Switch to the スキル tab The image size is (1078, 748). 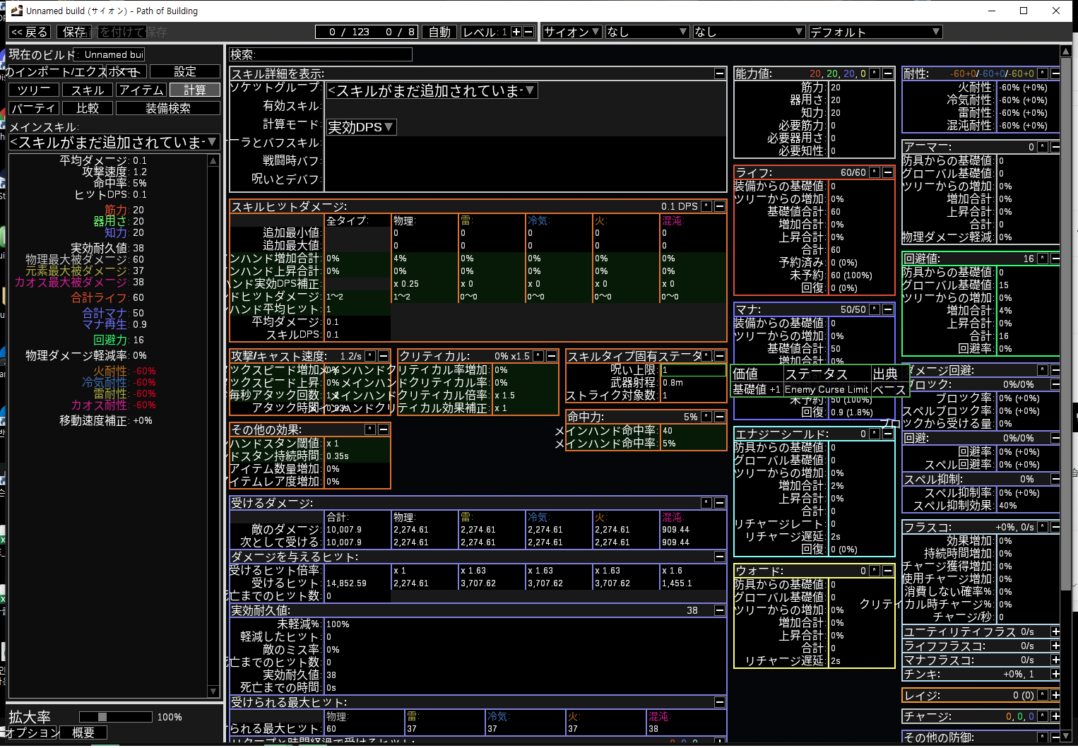[88, 90]
